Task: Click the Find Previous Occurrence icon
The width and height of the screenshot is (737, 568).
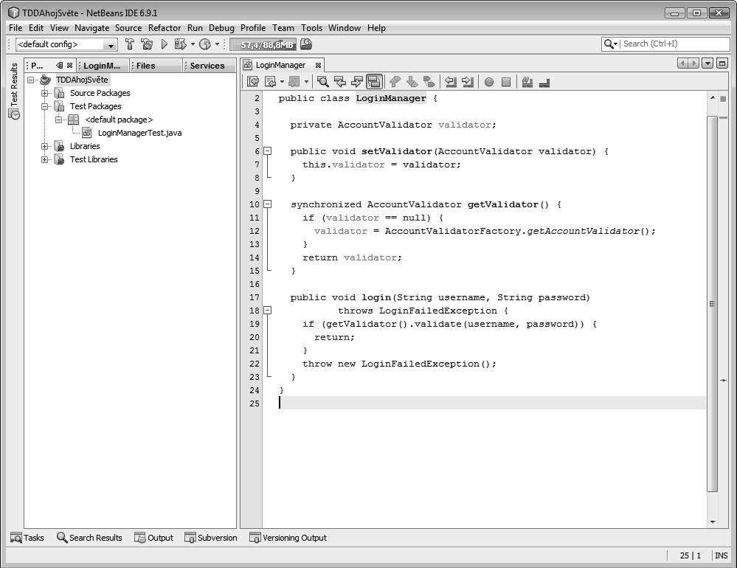Action: click(340, 82)
